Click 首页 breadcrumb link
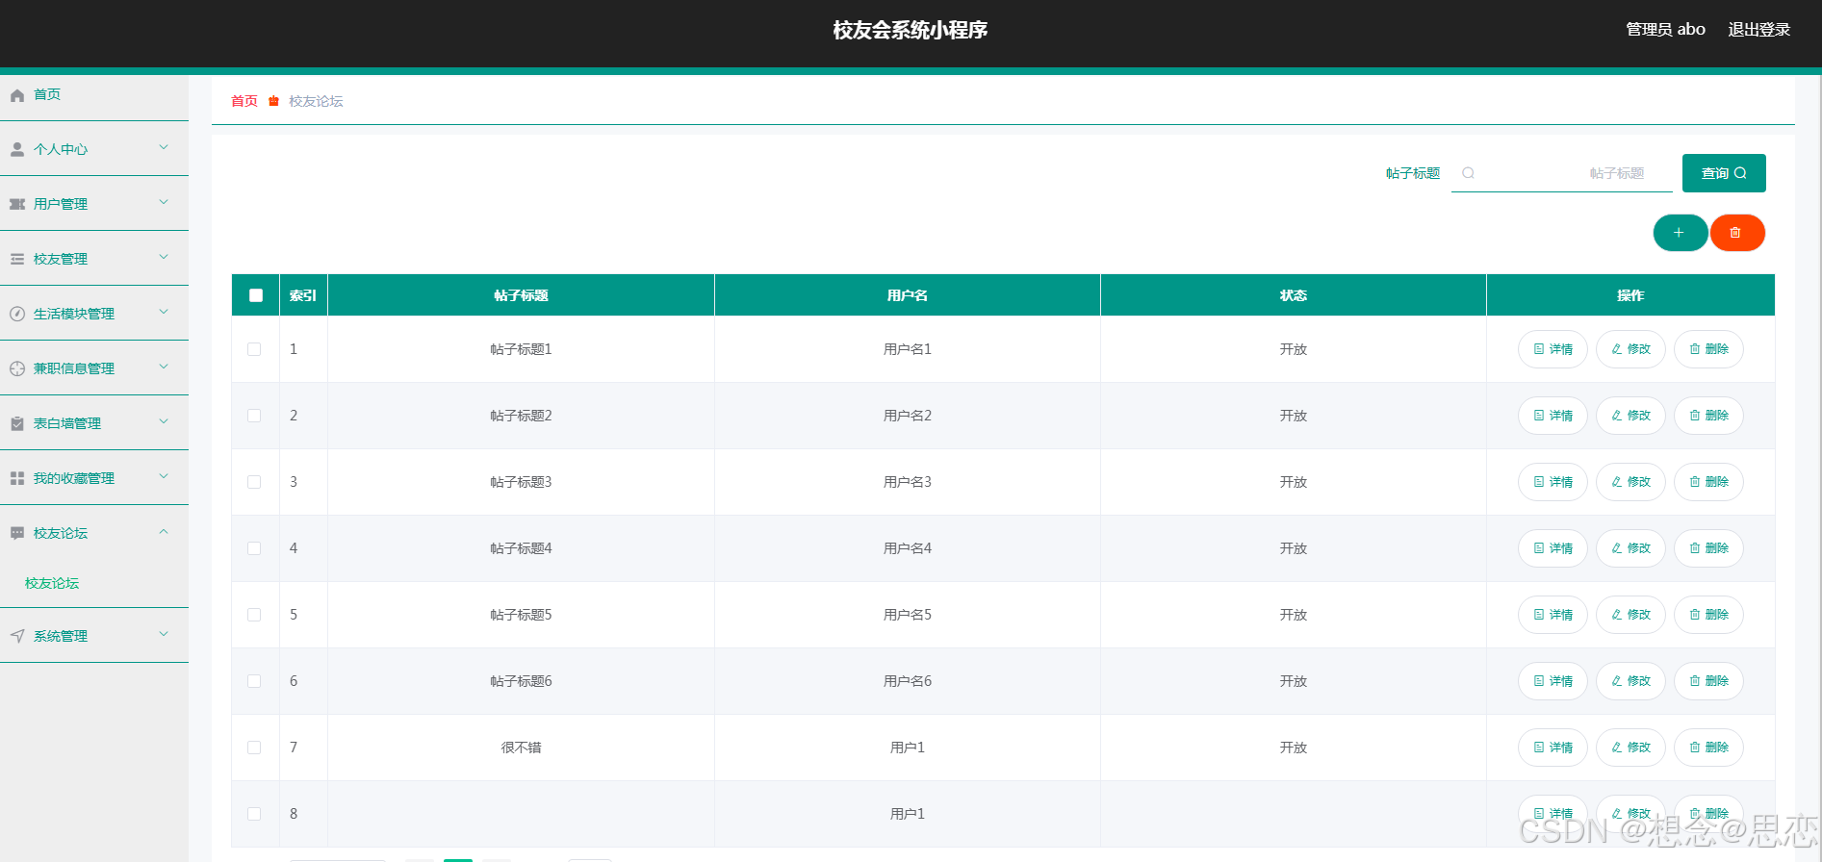This screenshot has height=862, width=1822. [244, 101]
